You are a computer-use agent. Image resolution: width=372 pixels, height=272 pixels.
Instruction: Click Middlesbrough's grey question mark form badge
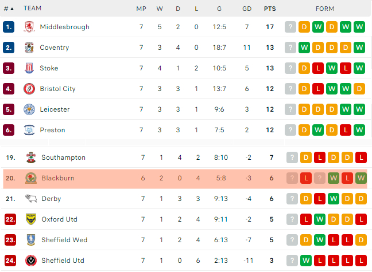[x=290, y=27]
